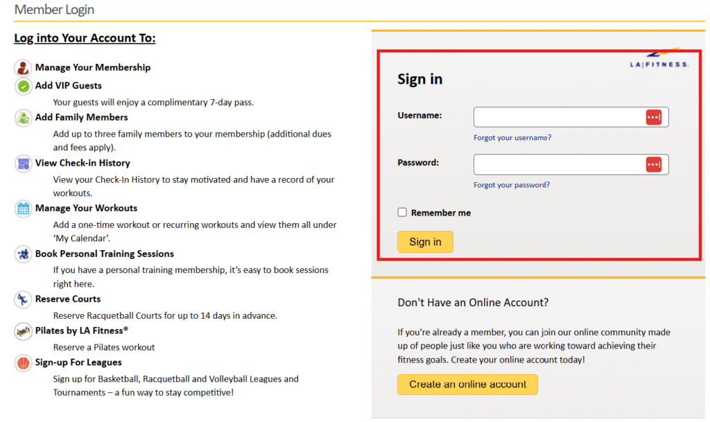This screenshot has width=710, height=422.
Task: Click password manager icon in Username field
Action: (653, 117)
